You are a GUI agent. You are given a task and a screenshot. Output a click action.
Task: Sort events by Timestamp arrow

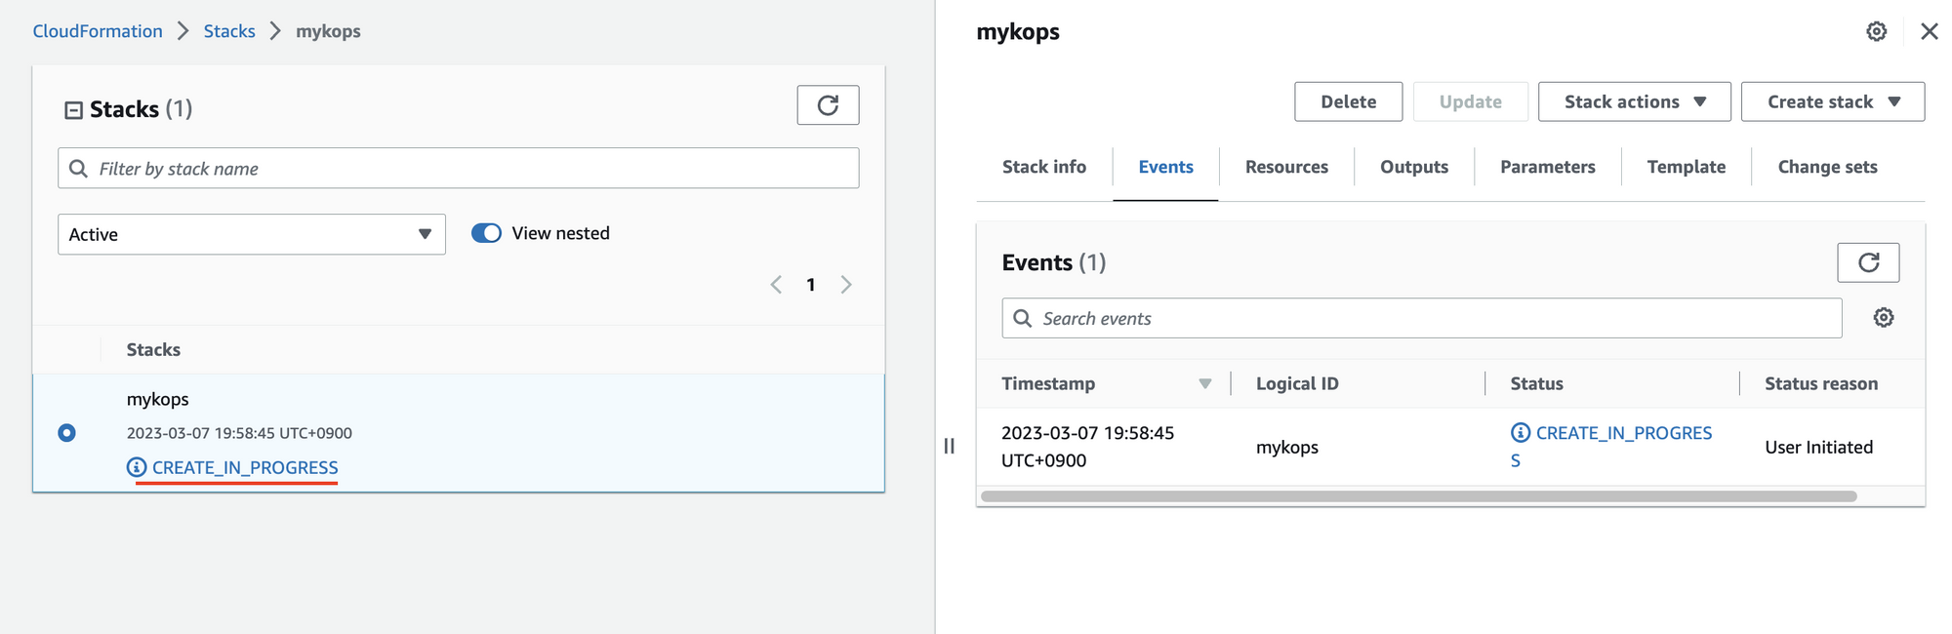click(x=1205, y=384)
